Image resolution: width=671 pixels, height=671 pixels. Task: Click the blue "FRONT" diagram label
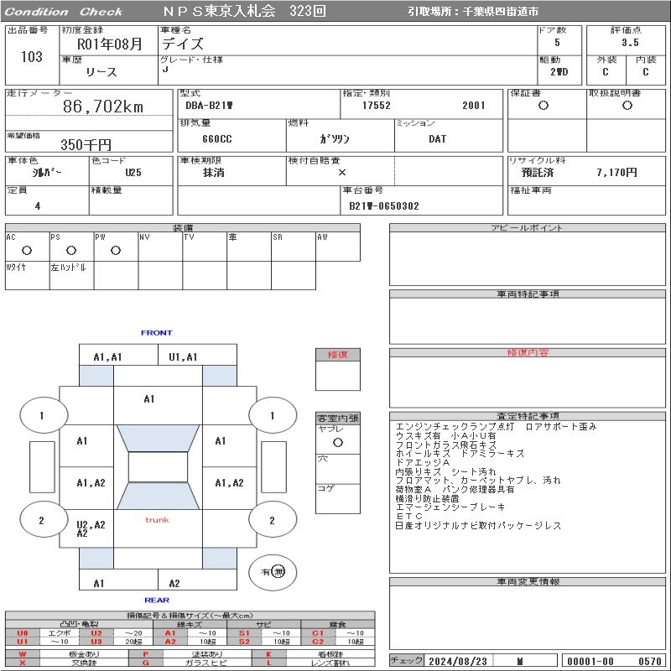pyautogui.click(x=156, y=332)
